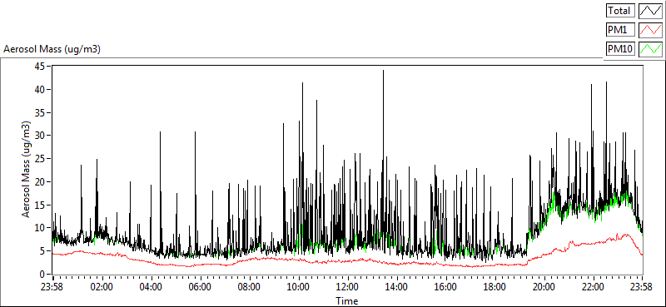Select the vertical Aerosol Mass axis label
Screen dimensions: 666x307
(x=27, y=170)
